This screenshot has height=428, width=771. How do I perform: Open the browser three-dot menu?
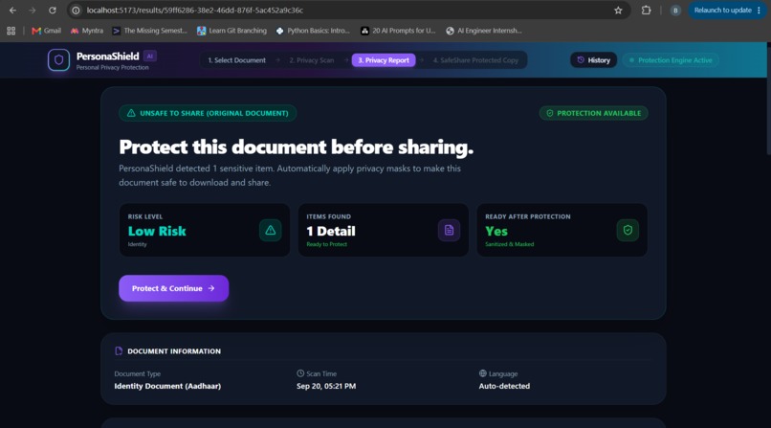coord(760,11)
